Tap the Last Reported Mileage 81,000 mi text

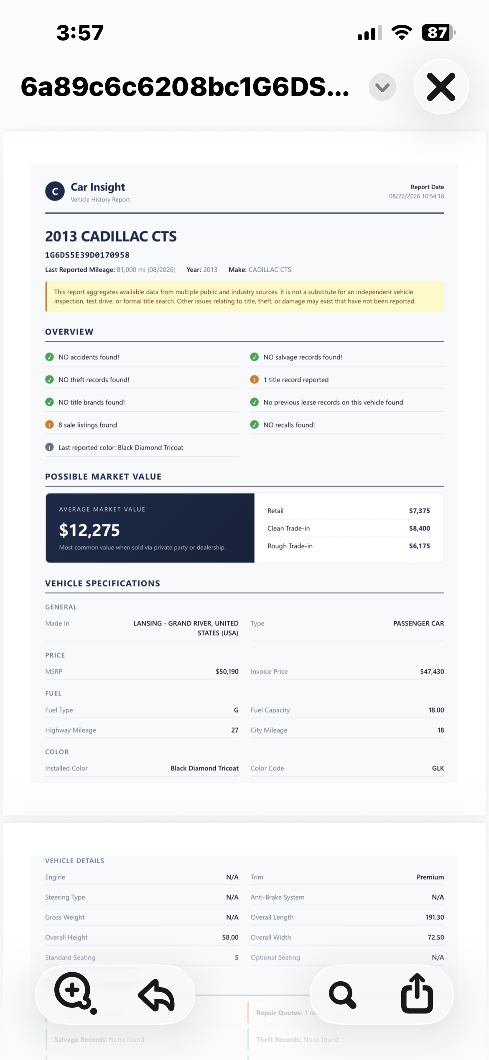[110, 270]
